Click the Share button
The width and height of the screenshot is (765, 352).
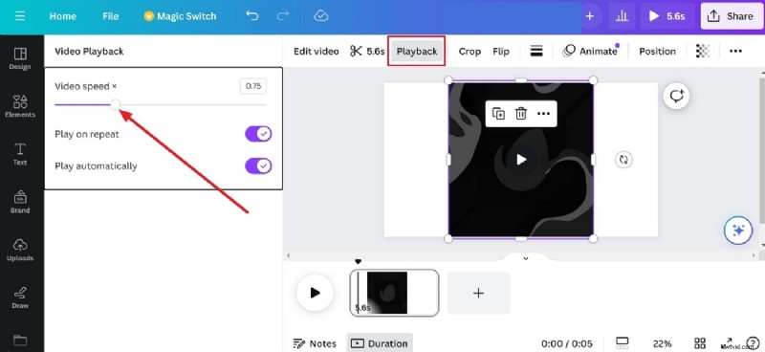[x=731, y=16]
